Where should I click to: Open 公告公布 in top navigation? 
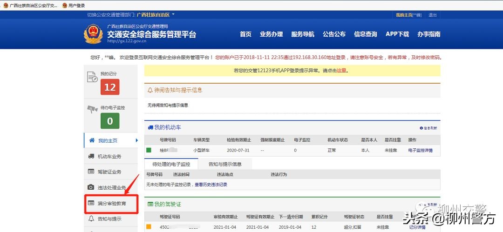point(334,34)
